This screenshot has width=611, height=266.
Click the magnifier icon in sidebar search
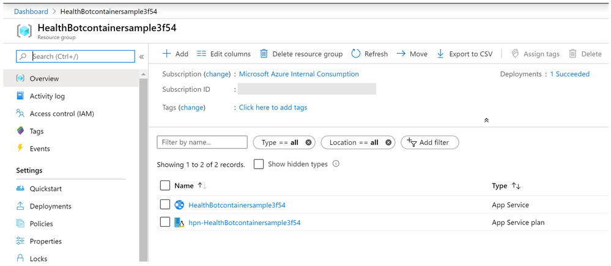(23, 56)
